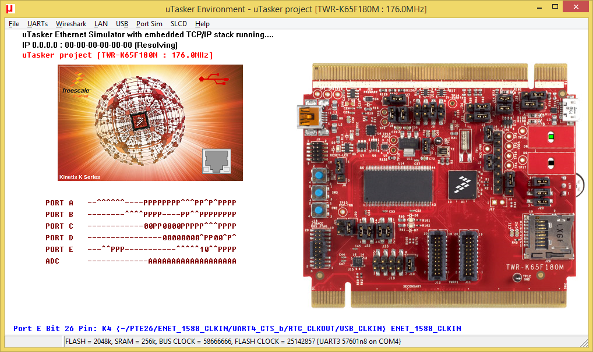Toggle the green LED on the upper touch pad
This screenshot has height=352, width=593.
coord(551,137)
